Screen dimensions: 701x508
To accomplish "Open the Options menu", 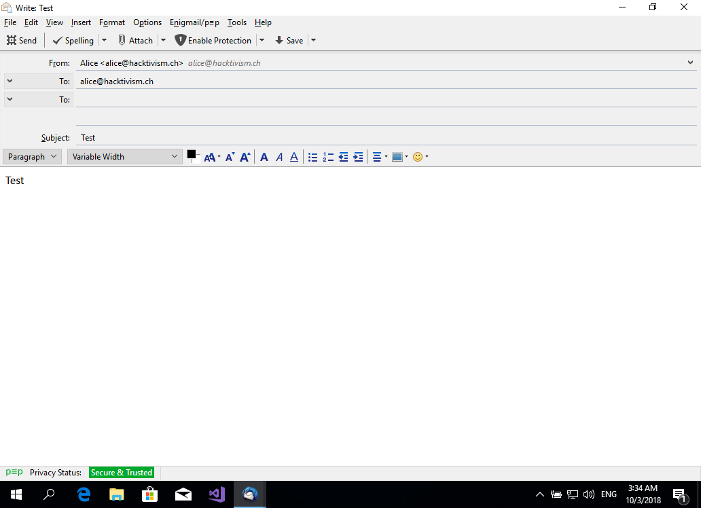I will [147, 22].
